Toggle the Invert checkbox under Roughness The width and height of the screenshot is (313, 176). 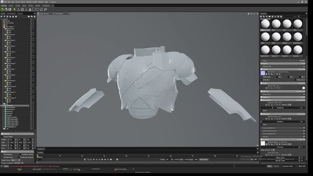[262, 110]
